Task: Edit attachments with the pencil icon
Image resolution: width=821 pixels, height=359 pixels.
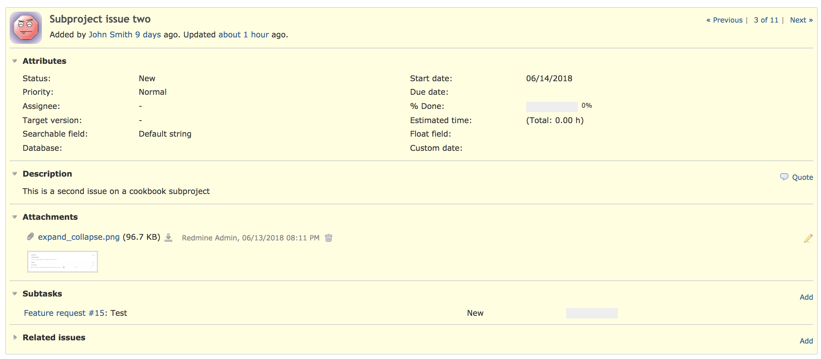Action: point(808,238)
